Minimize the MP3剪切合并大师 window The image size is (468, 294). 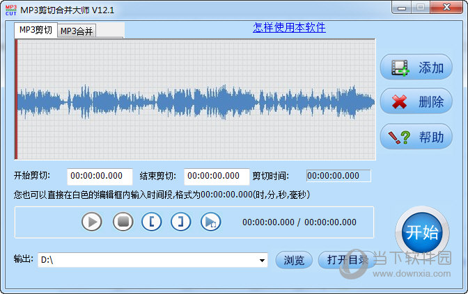(402, 8)
